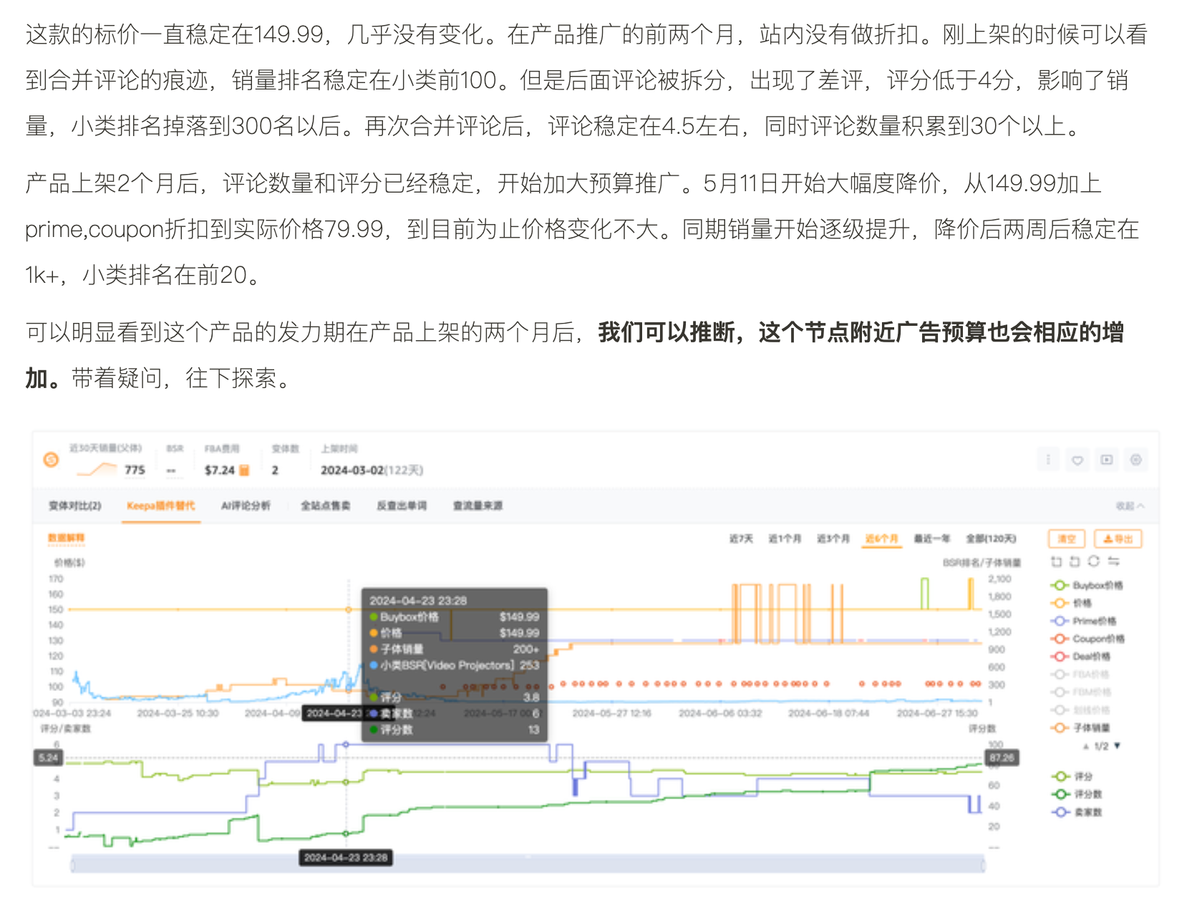Select the 近3个月 time range
This screenshot has width=1197, height=918.
833,538
